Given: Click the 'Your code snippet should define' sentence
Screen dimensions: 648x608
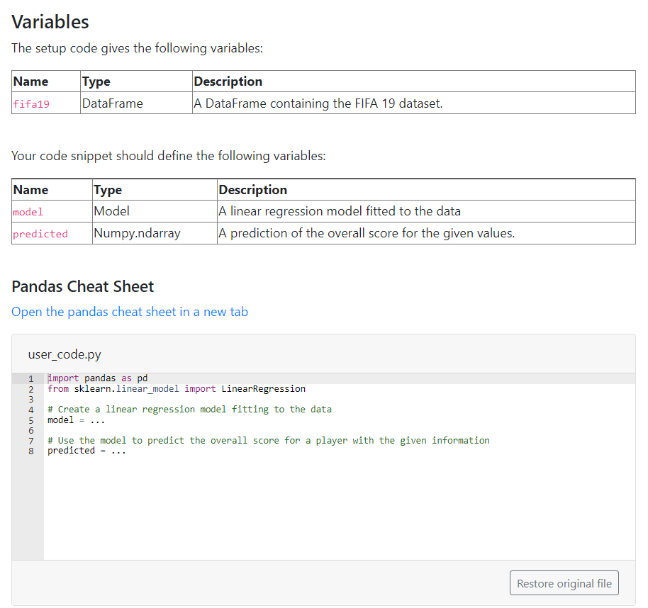Looking at the screenshot, I should tap(169, 156).
